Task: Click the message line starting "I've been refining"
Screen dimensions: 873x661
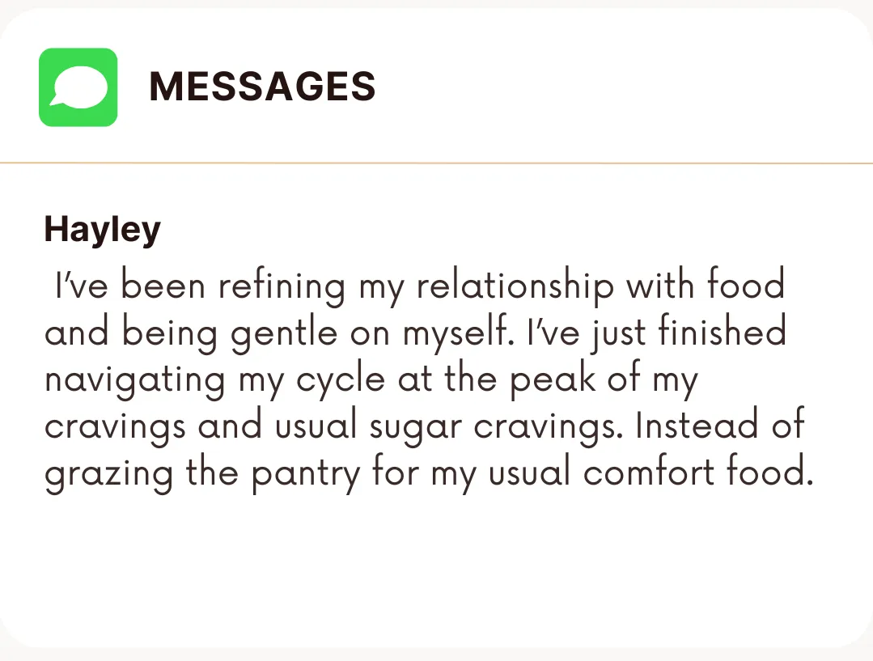Action: coord(421,286)
